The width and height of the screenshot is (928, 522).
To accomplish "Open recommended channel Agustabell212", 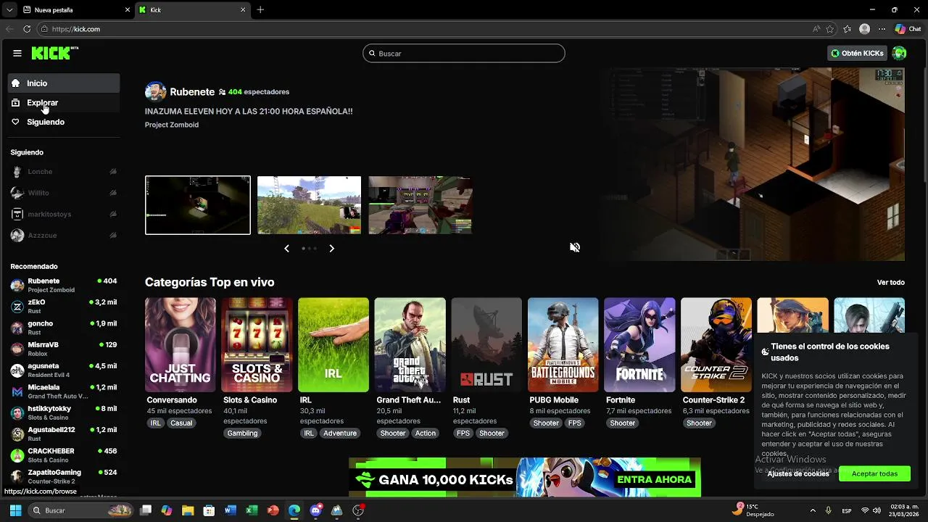I will [x=64, y=434].
